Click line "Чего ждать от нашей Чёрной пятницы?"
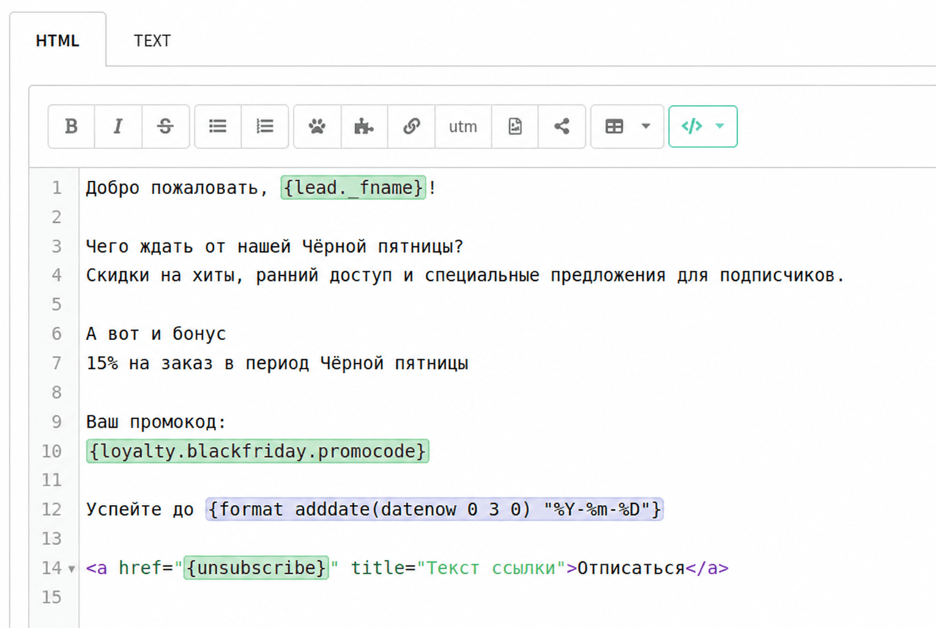 (275, 246)
